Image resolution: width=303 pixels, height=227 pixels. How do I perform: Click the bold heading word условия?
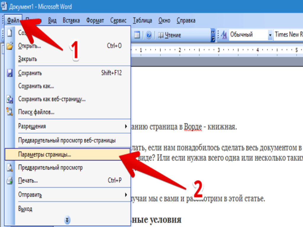[166, 220]
